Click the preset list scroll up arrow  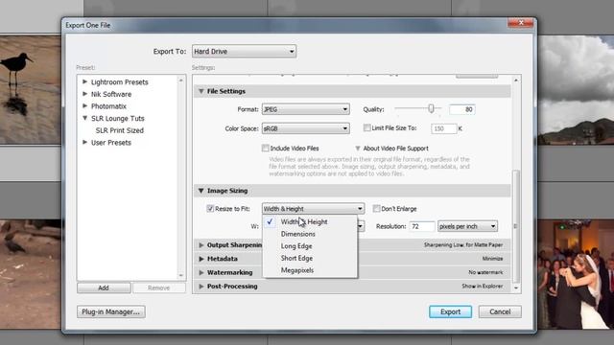pos(181,80)
